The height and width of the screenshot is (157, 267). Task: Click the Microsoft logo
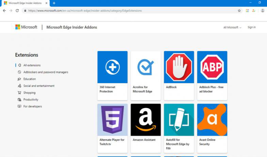coord(26,27)
